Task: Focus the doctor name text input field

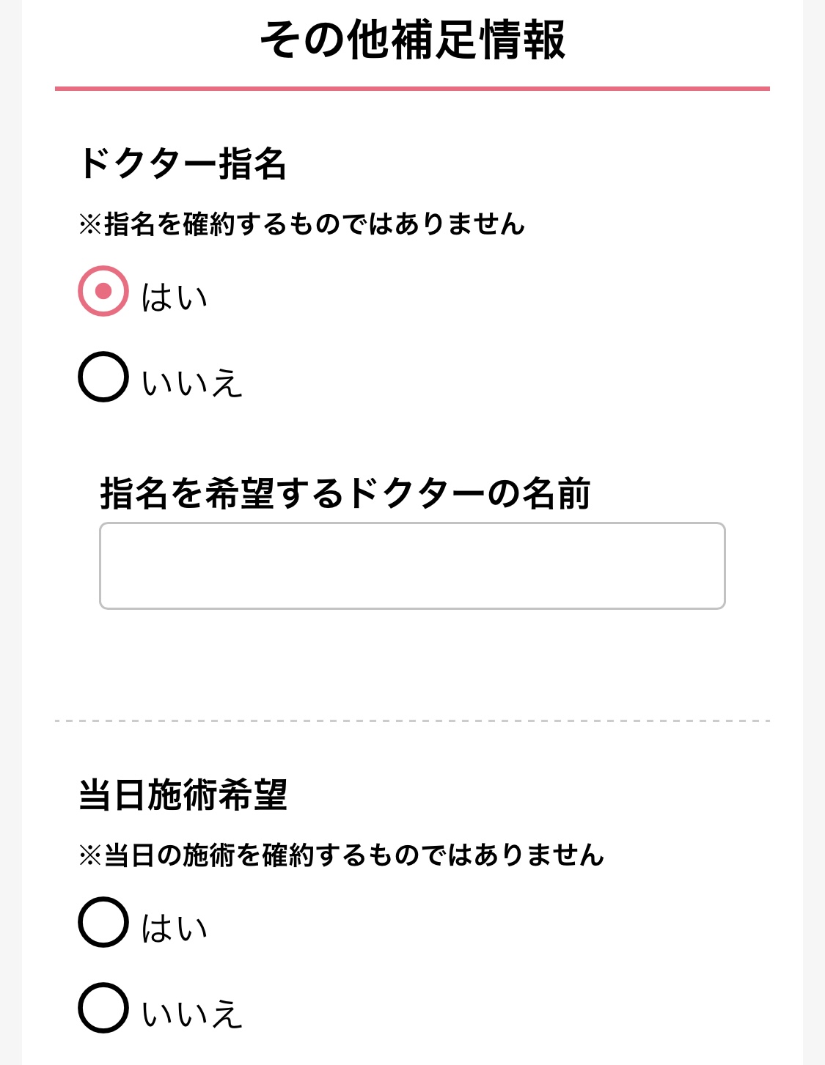Action: pos(412,565)
